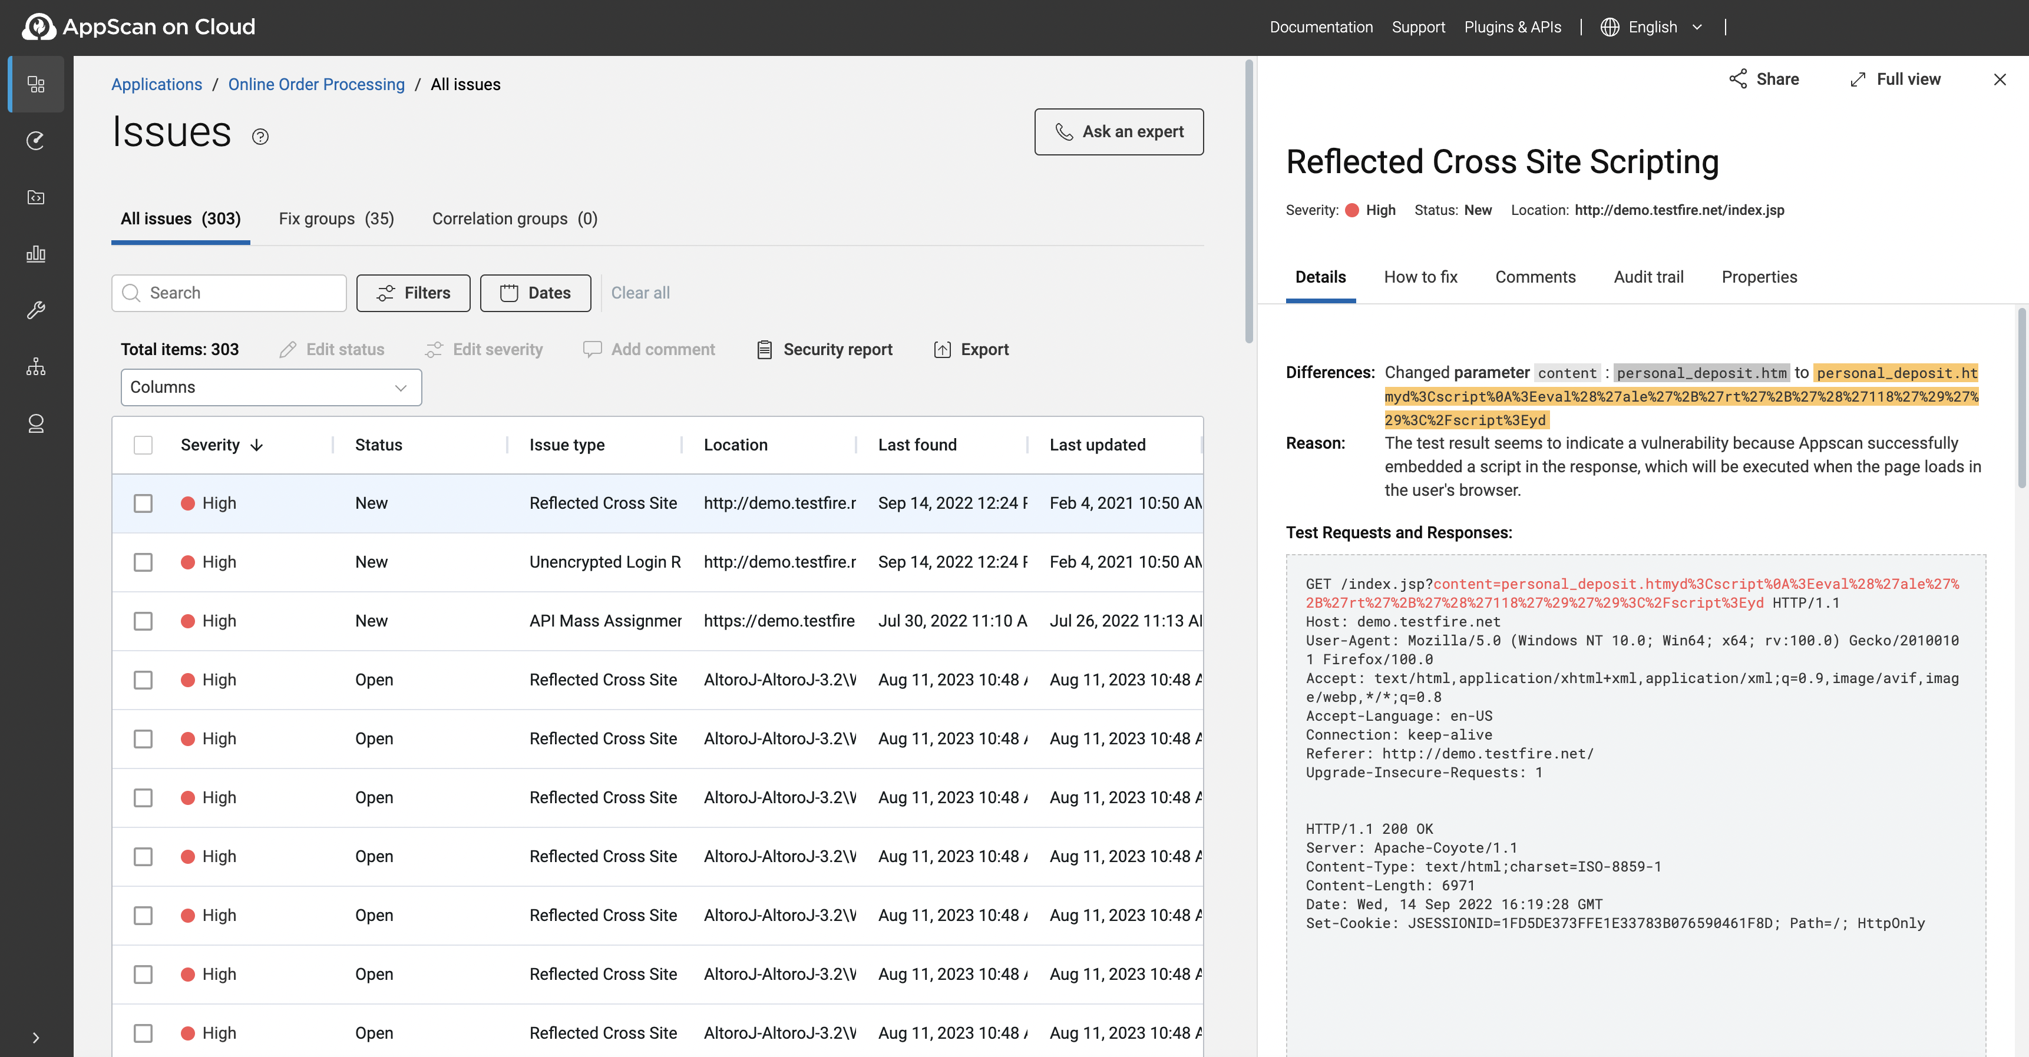Image resolution: width=2029 pixels, height=1057 pixels.
Task: Sort by Severity using the down arrow
Action: [257, 445]
